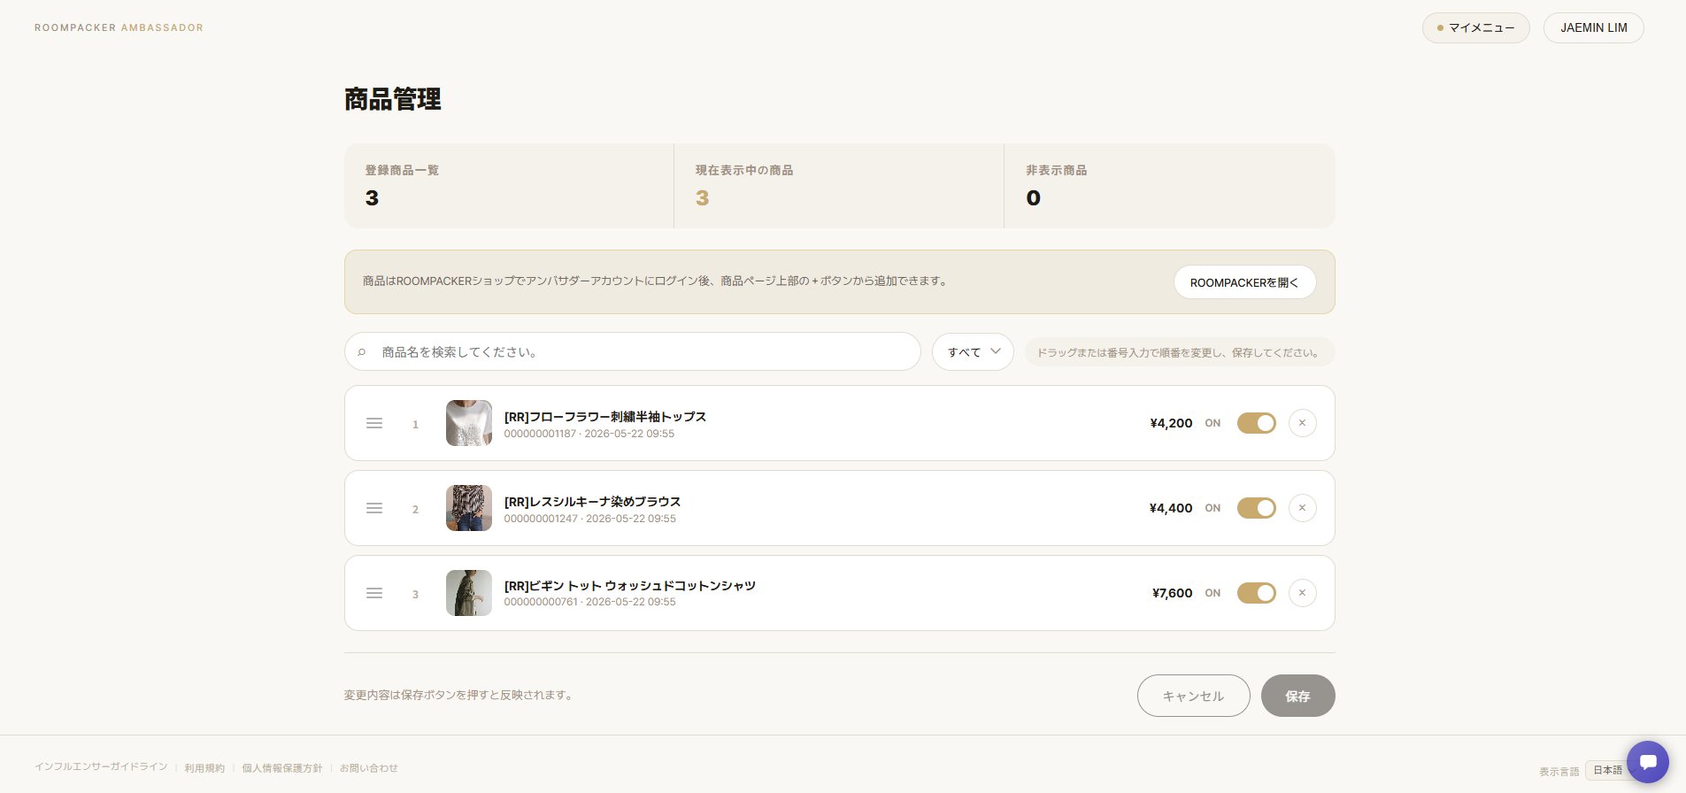Click price ¥7,600

[1173, 593]
